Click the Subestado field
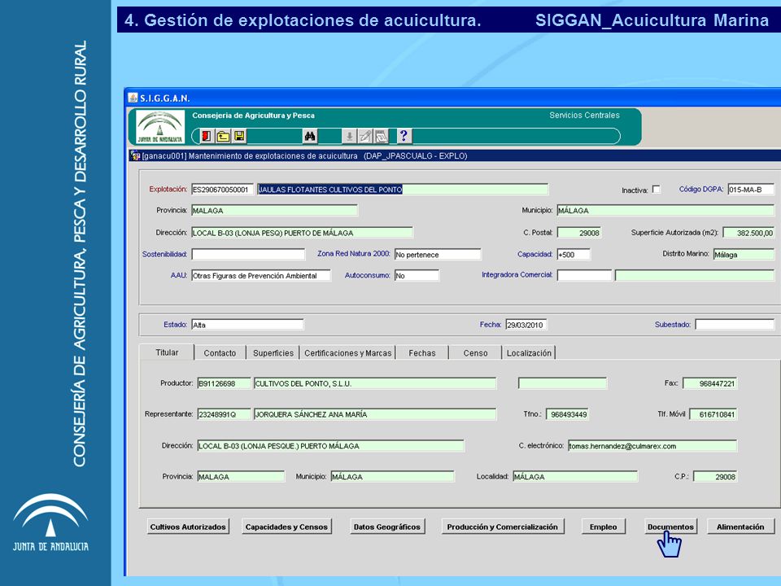Image resolution: width=781 pixels, height=586 pixels. point(735,325)
